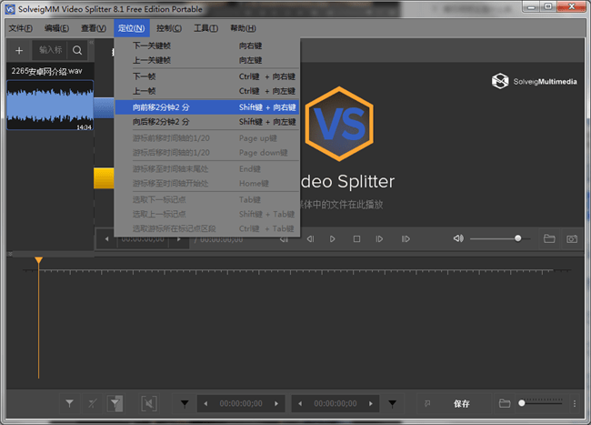Click the remove marker icon in bottom toolbar

(x=92, y=402)
